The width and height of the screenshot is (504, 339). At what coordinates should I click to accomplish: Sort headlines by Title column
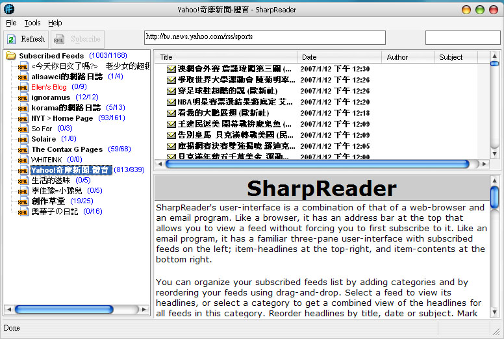(226, 57)
